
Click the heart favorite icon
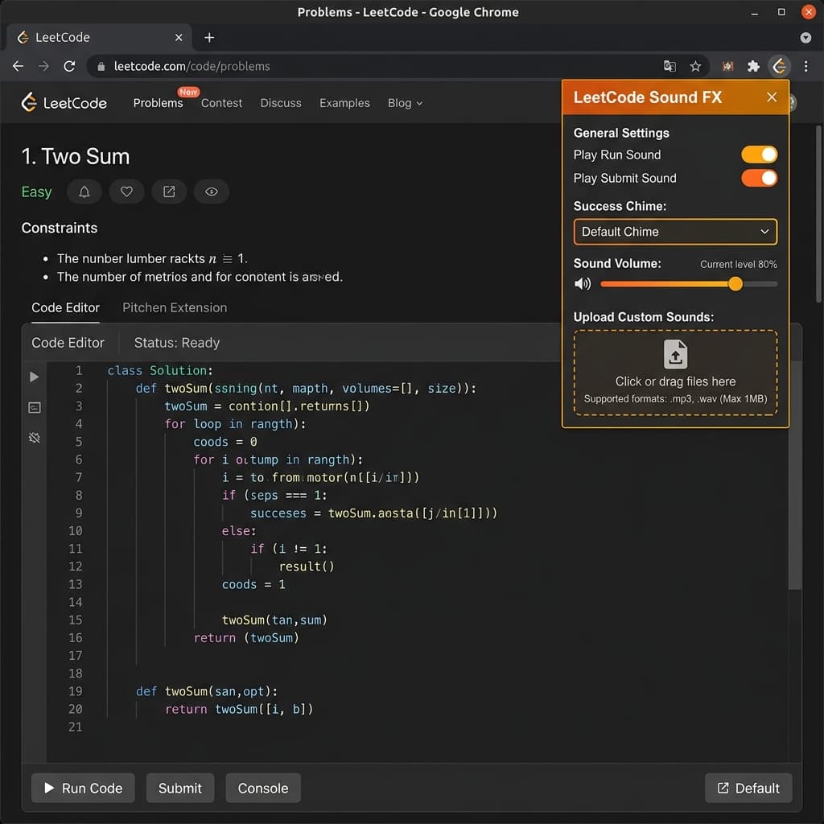pos(126,192)
